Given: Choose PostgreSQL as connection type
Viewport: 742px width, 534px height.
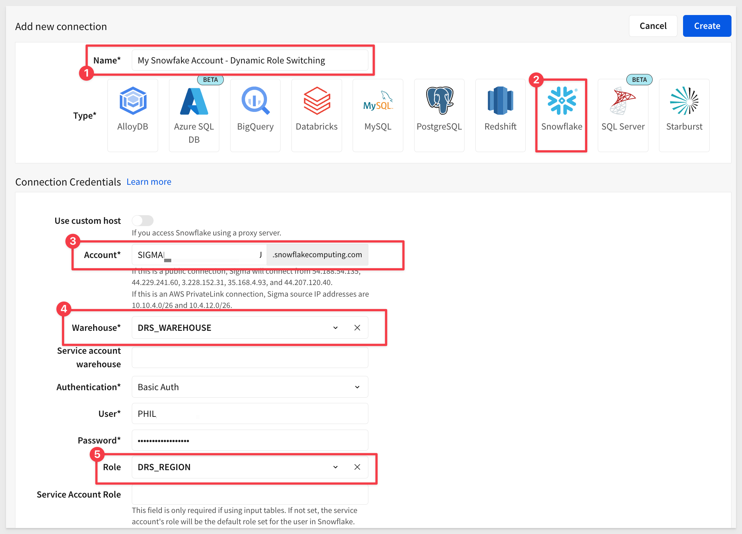Looking at the screenshot, I should coord(439,115).
